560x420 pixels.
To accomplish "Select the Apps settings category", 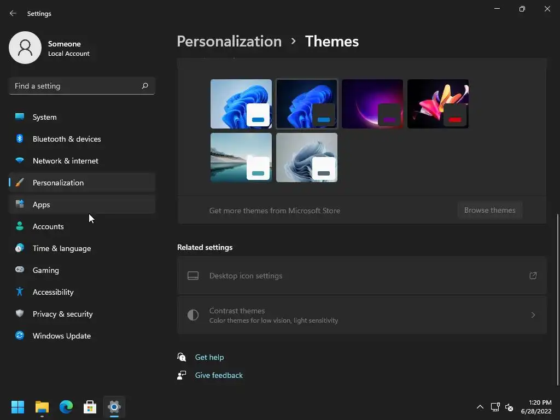I will tap(82, 205).
